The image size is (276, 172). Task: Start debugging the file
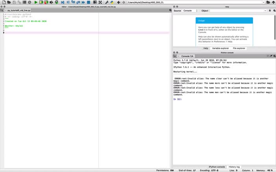click(63, 2)
